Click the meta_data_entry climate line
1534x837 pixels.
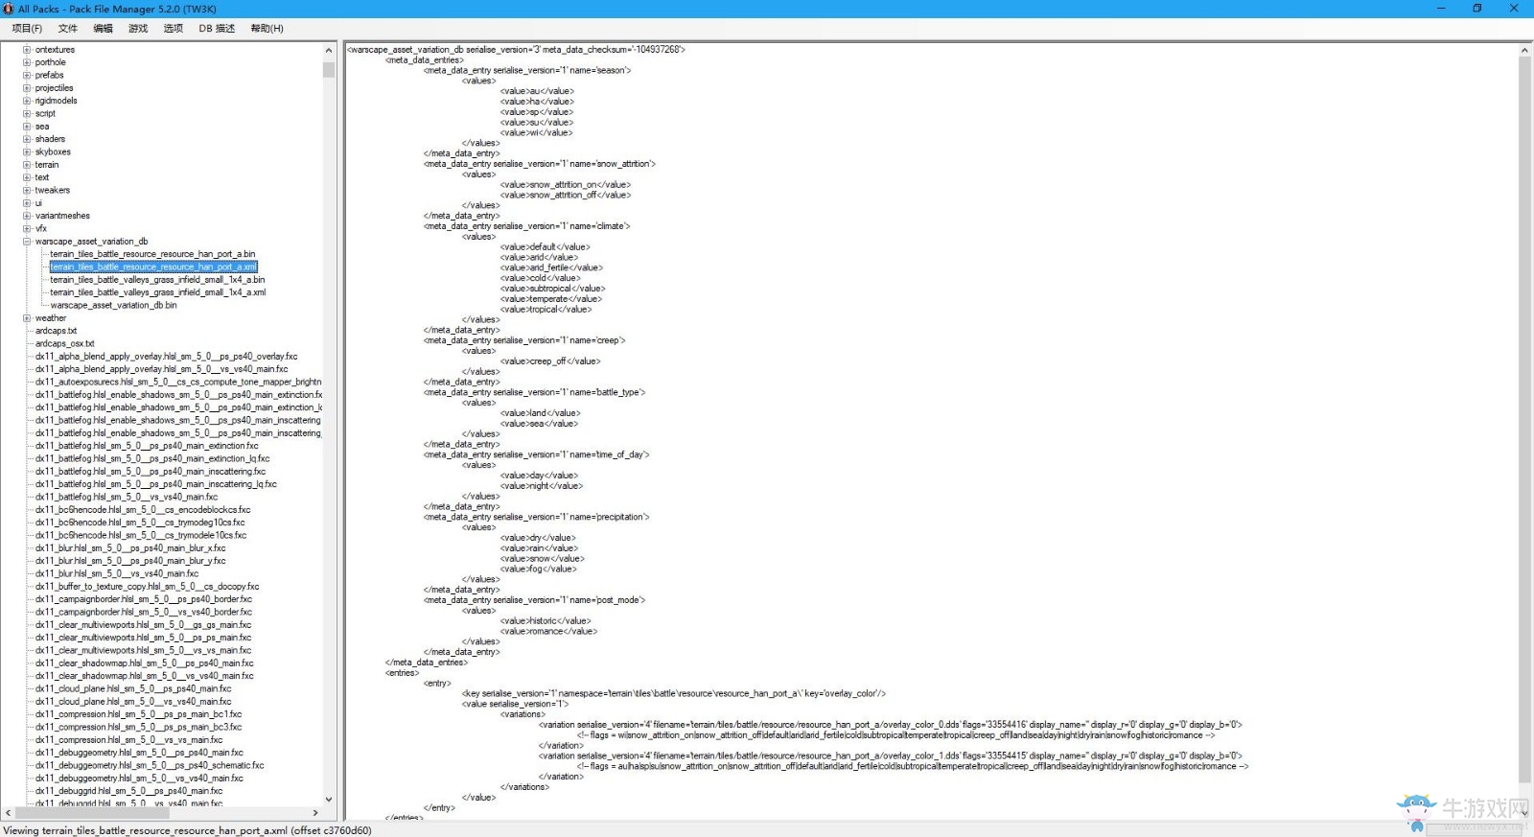(x=527, y=226)
